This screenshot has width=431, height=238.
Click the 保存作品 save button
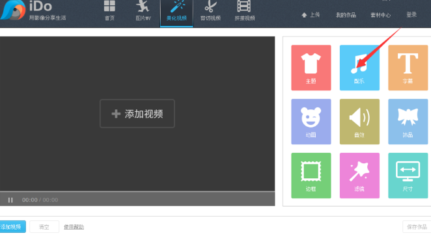(417, 227)
